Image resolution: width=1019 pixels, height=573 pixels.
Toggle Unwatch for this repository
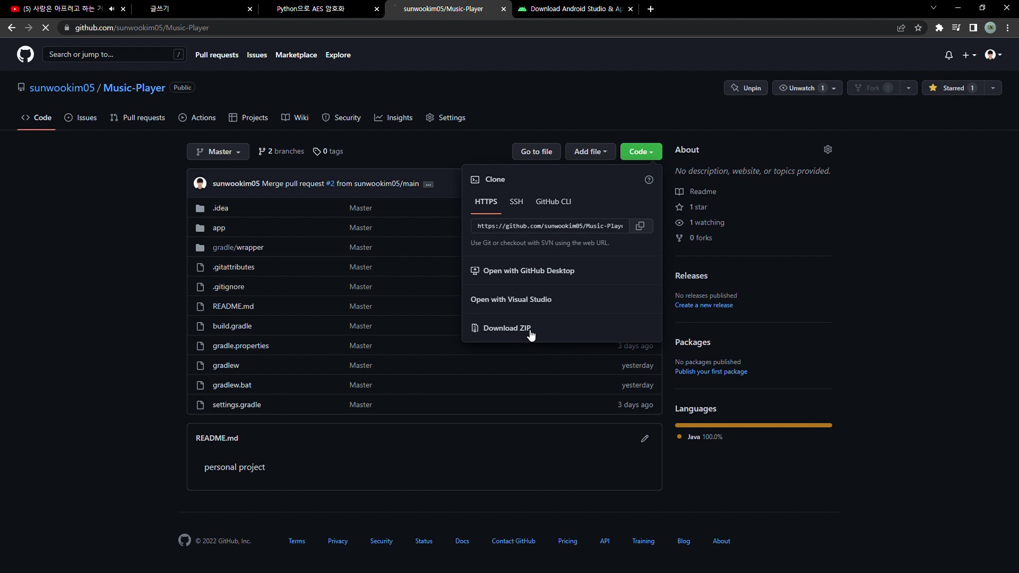pos(801,88)
